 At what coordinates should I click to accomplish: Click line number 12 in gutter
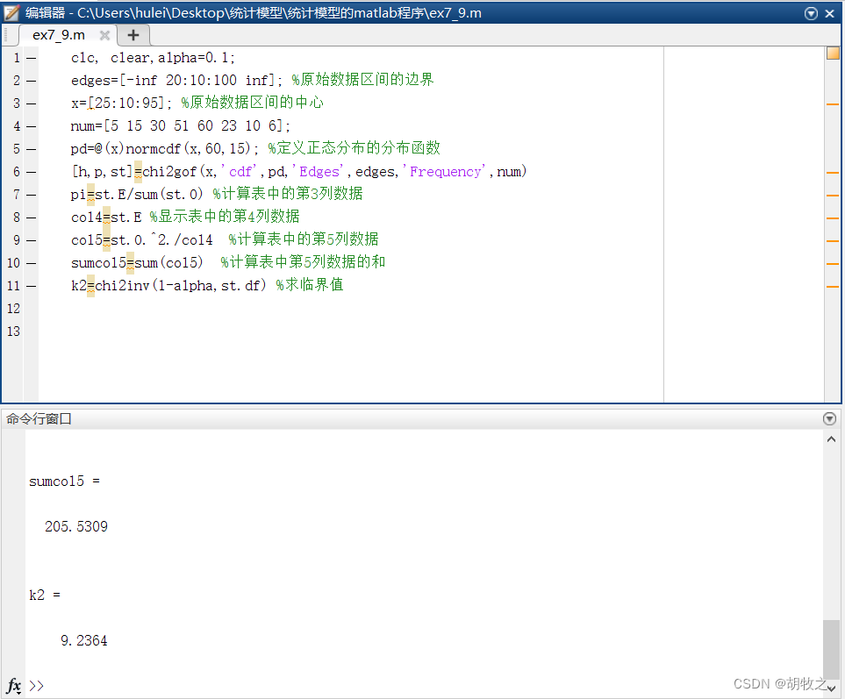point(13,309)
